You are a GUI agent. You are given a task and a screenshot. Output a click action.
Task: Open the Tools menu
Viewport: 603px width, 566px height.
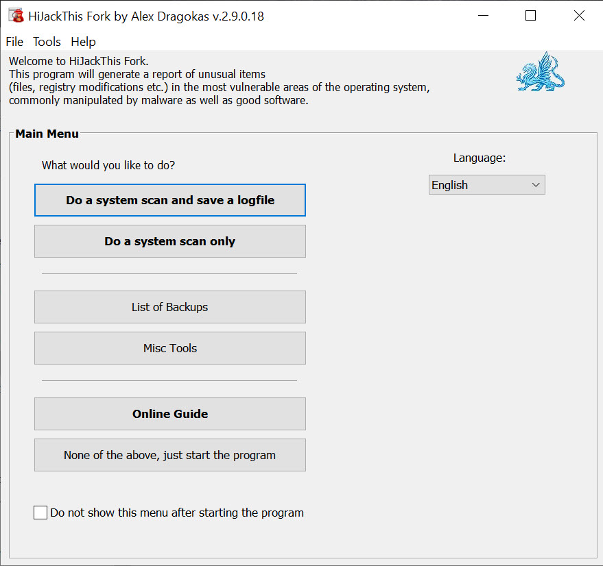coord(47,42)
